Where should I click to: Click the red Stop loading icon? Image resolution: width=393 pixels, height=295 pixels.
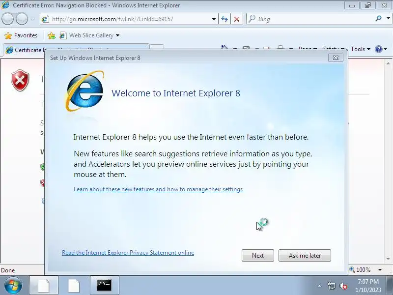237,19
